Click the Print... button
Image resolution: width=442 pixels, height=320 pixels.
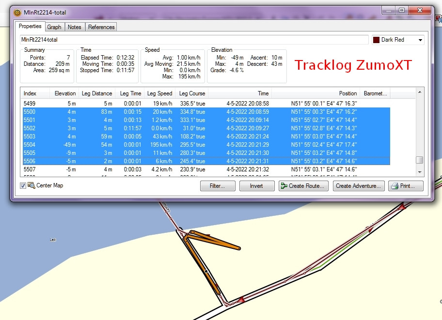(406, 186)
